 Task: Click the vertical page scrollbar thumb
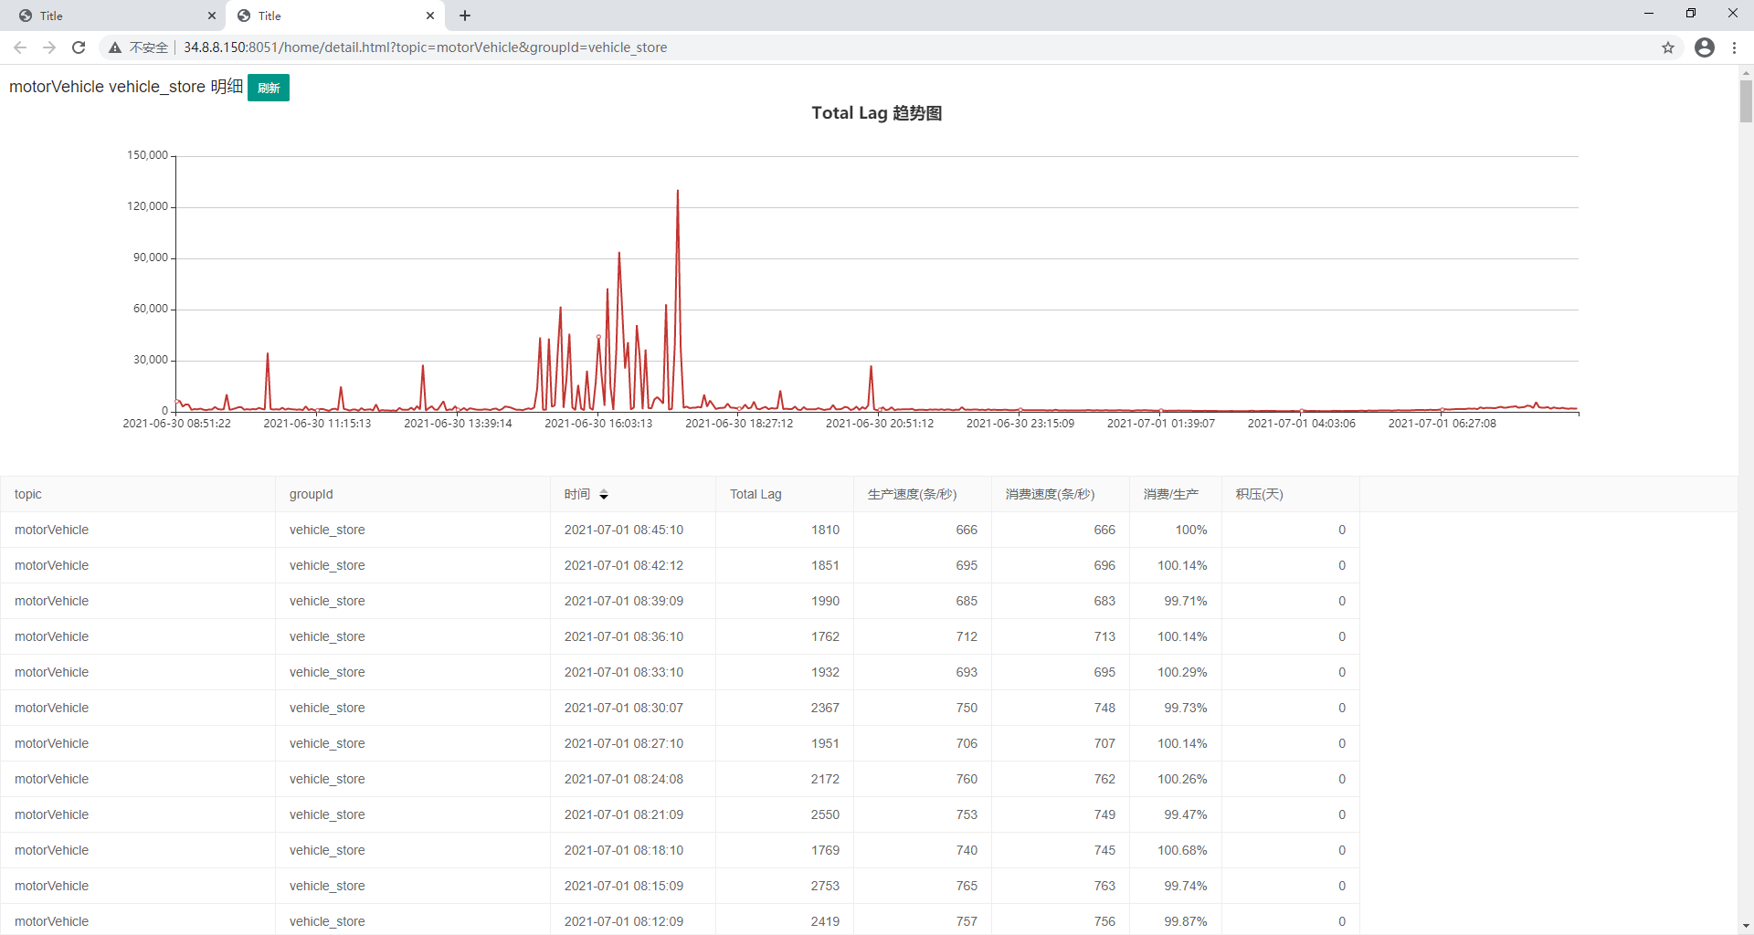(1746, 101)
